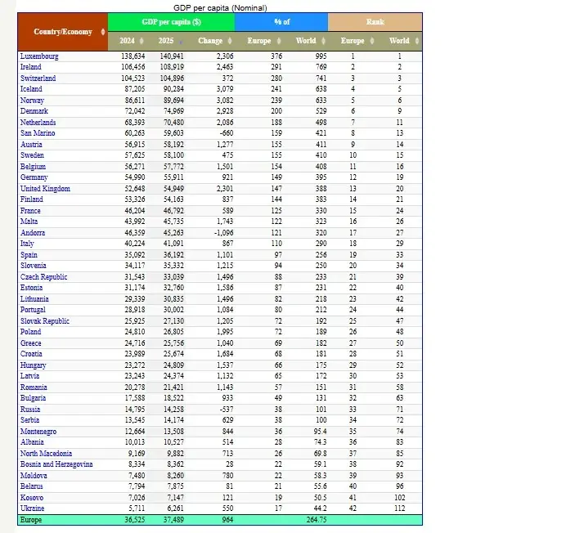Click the Ukraine country link
The image size is (575, 533).
[33, 508]
